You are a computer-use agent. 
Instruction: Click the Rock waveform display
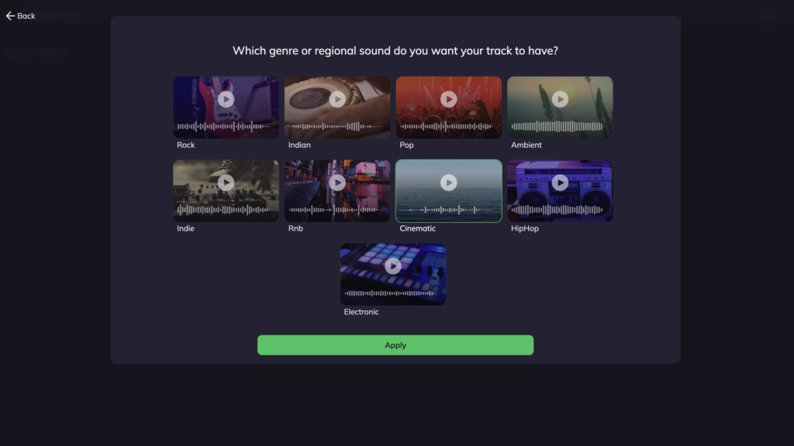[x=223, y=126]
